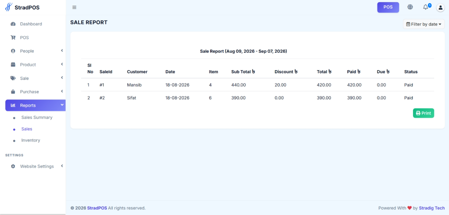Select sale ID #1 cell

(x=102, y=85)
